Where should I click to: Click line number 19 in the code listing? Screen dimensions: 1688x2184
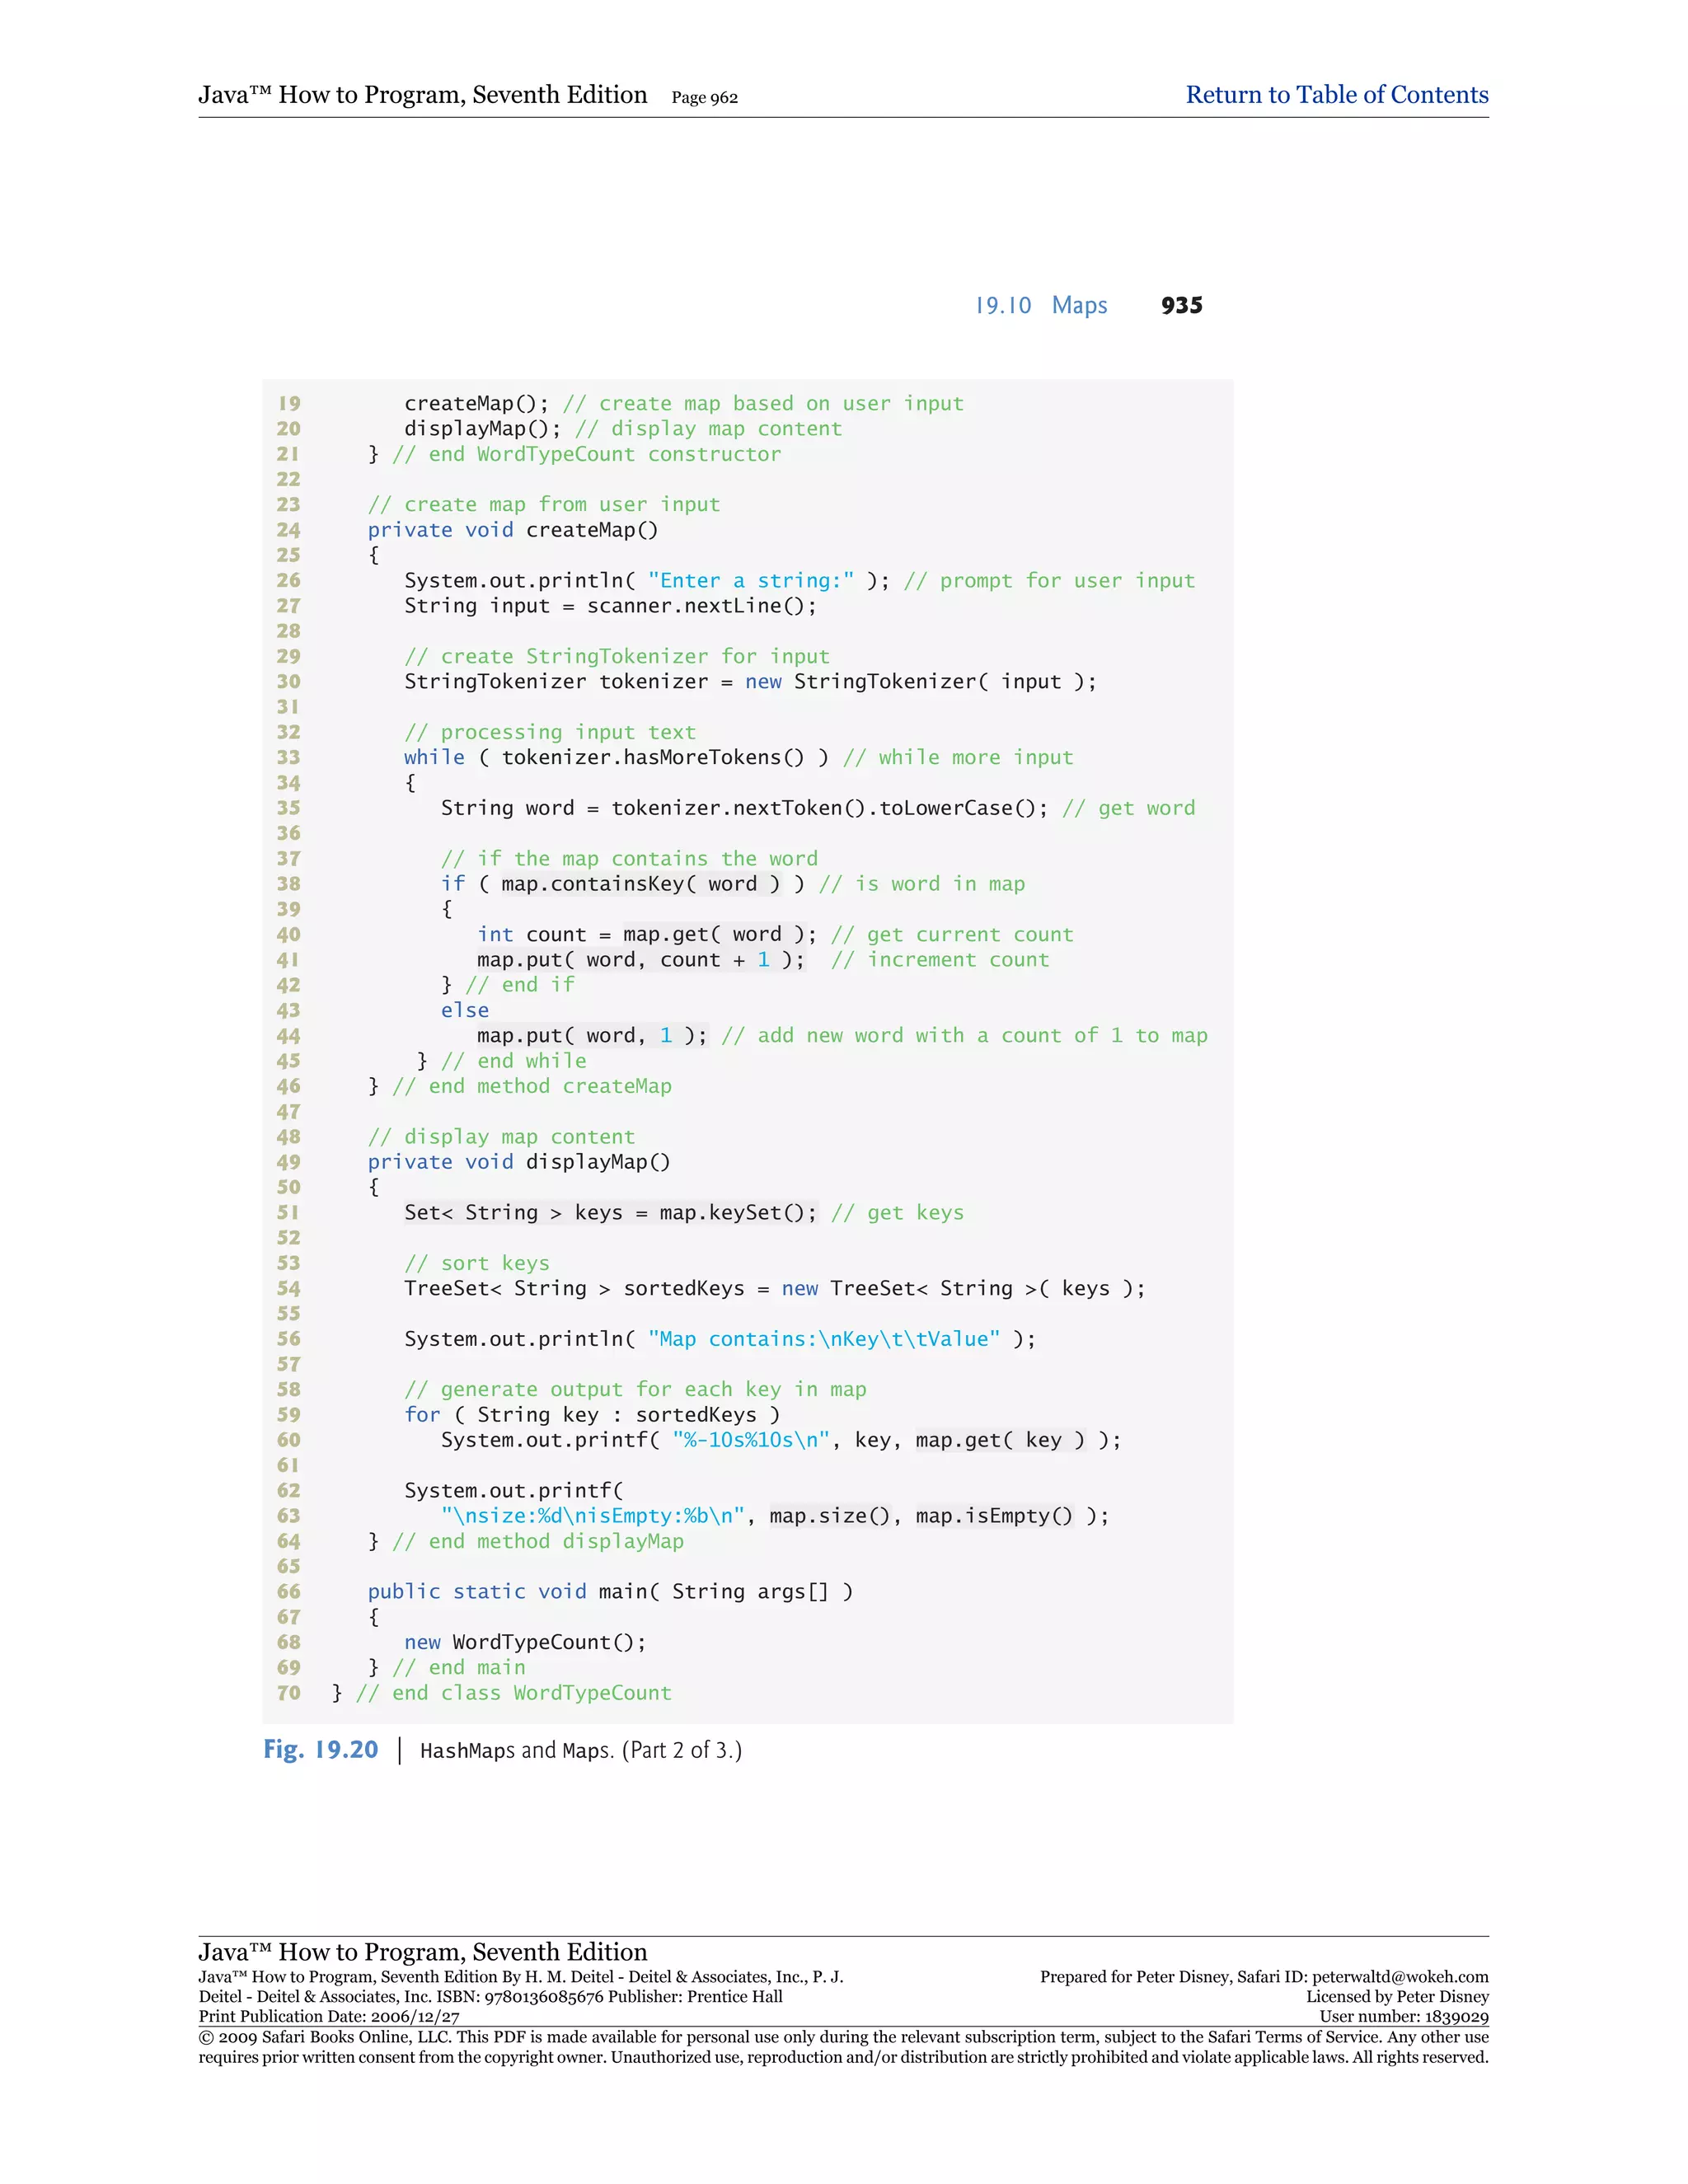288,404
